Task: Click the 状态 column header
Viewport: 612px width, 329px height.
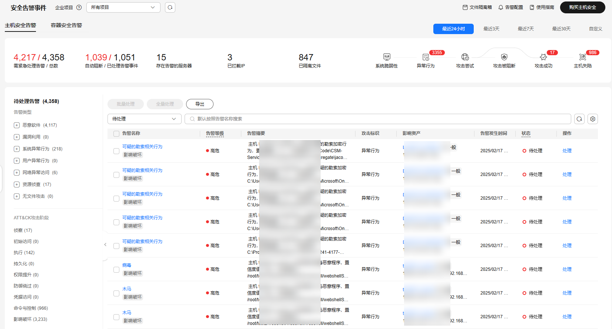Action: (526, 133)
